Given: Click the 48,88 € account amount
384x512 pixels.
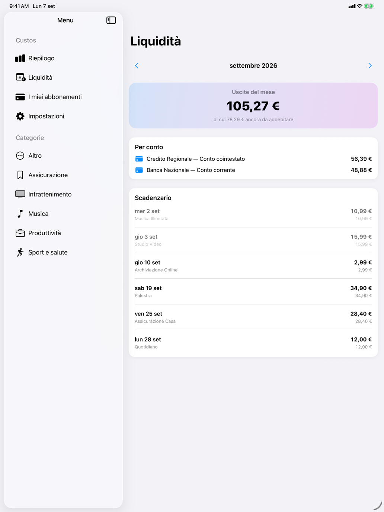Looking at the screenshot, I should (361, 170).
